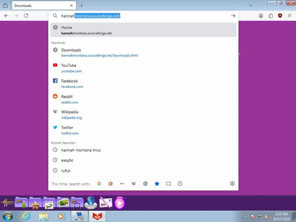Screen dimensions: 296x222
Task: Open the tab overview icon left of tab
Action: [x=5, y=5]
